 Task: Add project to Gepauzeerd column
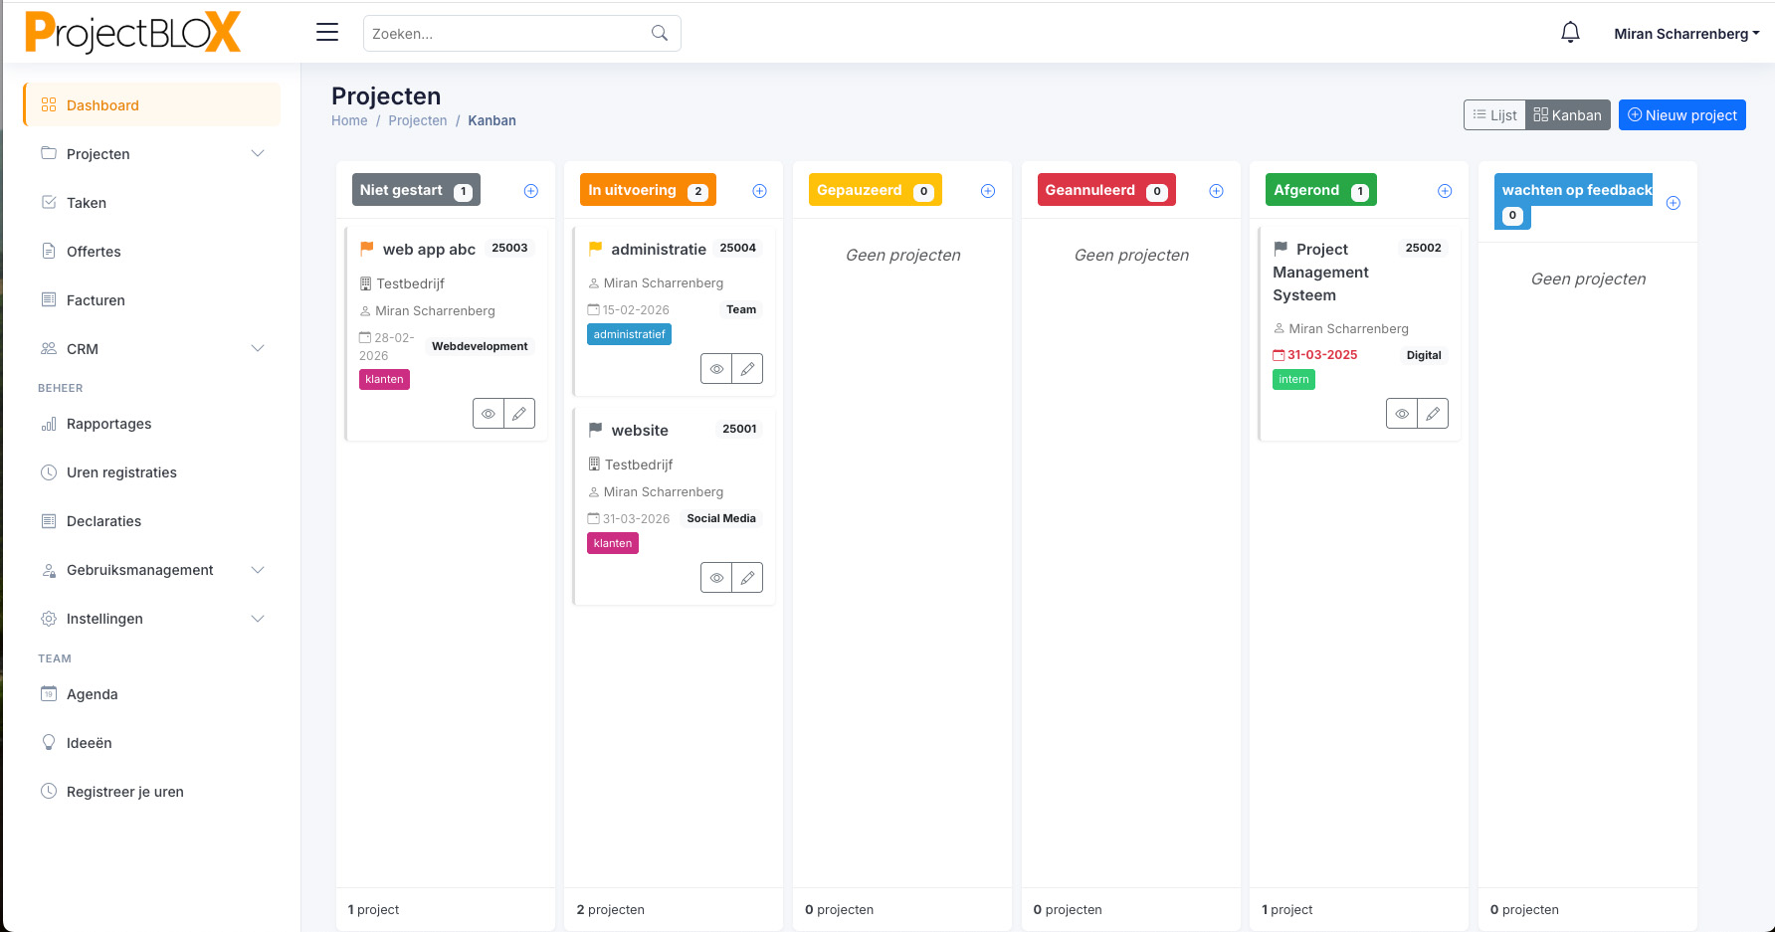coord(988,191)
